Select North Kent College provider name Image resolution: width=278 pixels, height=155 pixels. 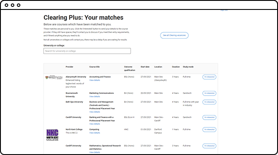click(74, 130)
